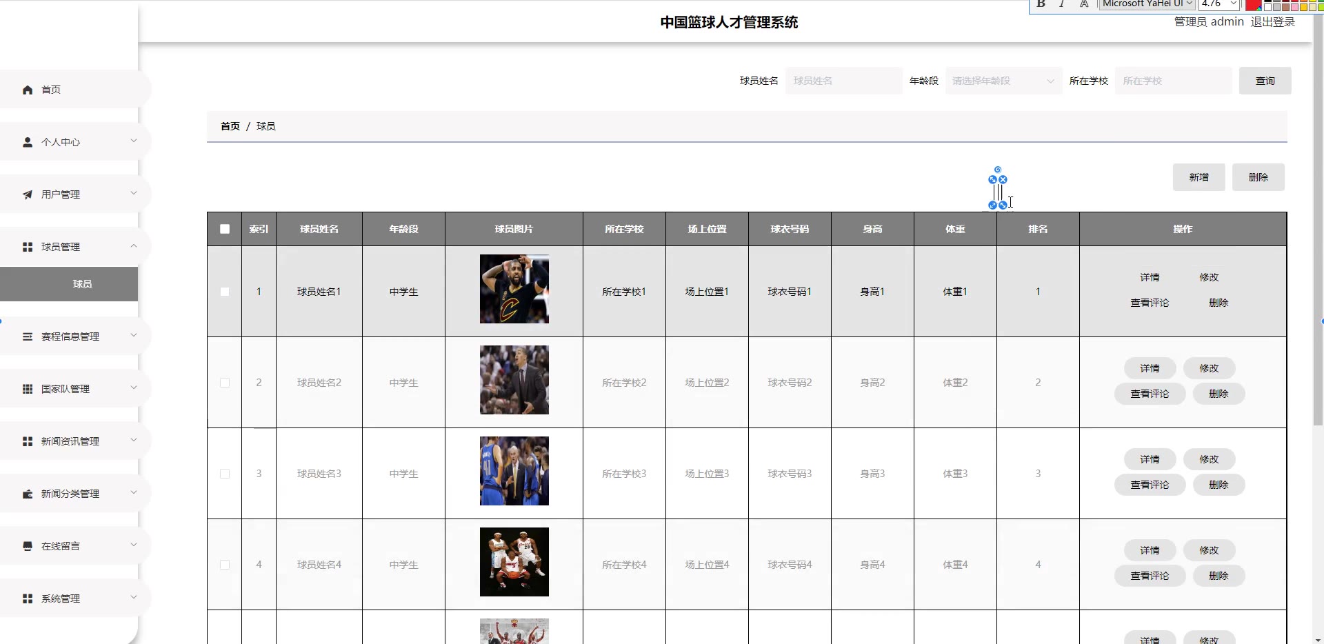Image resolution: width=1324 pixels, height=644 pixels.
Task: Click the message icon for 在线留言
Action: (x=28, y=546)
